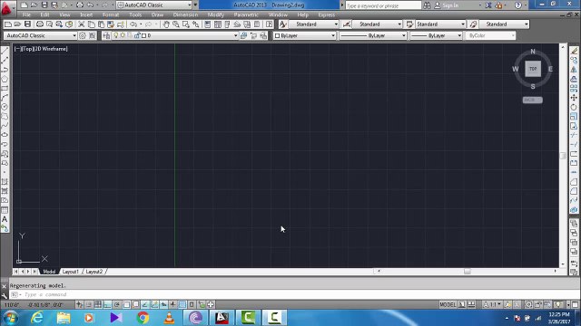
Task: Select the Polyline draw tool
Action: coord(5,70)
